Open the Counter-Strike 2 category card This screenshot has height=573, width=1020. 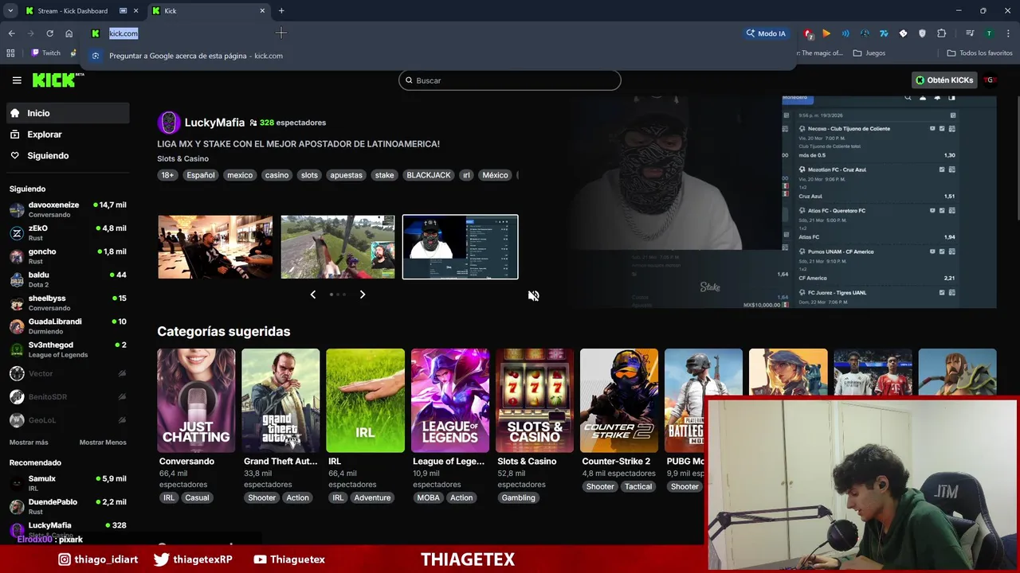(619, 400)
